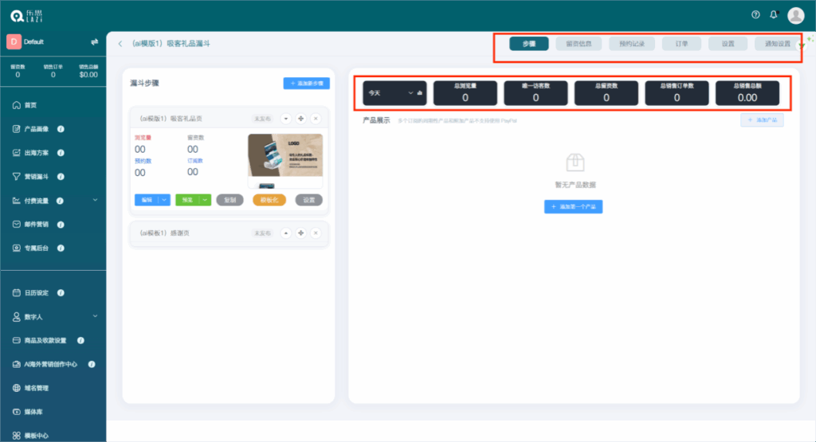
Task: Open the notification bell
Action: [773, 14]
